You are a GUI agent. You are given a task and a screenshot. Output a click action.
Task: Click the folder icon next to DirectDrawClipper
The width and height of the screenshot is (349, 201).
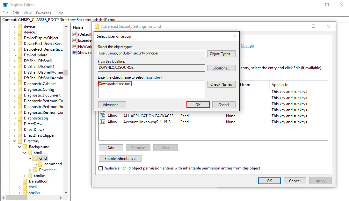point(20,135)
